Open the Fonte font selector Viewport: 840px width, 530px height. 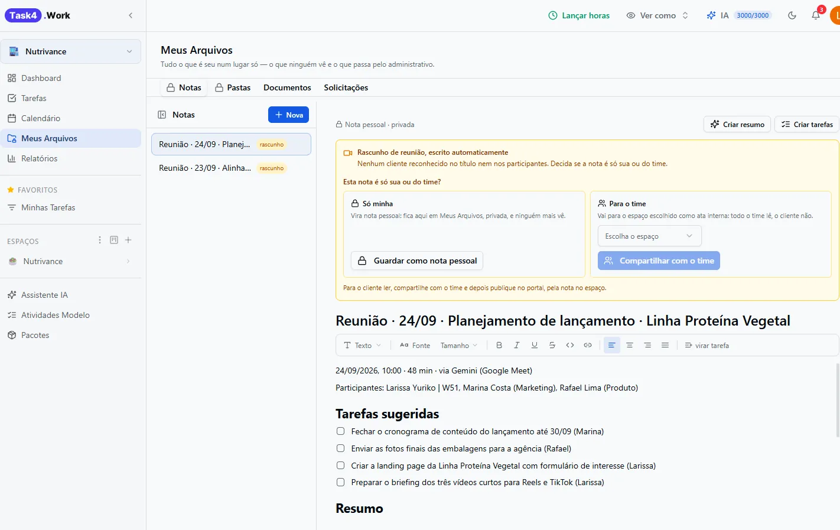415,345
